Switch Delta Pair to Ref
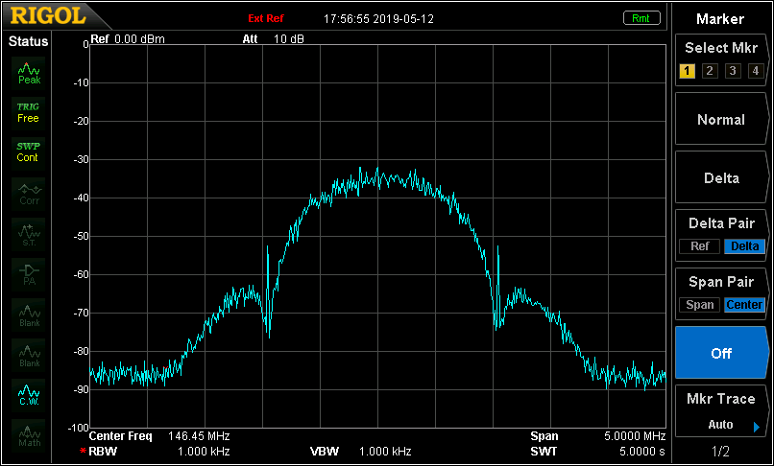The width and height of the screenshot is (774, 466). point(699,246)
